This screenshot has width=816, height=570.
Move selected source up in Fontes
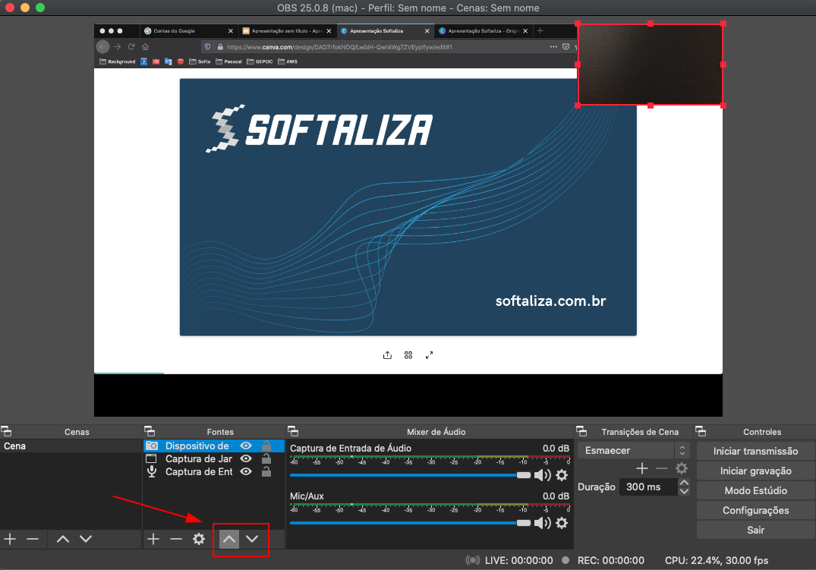229,539
